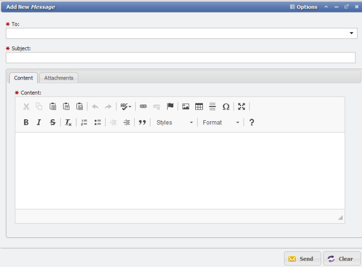Toggle Italic formatting
Image resolution: width=362 pixels, height=267 pixels.
tap(39, 122)
